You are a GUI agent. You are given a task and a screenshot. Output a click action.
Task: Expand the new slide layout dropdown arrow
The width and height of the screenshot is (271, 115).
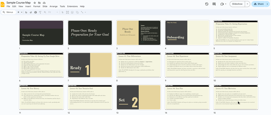click(x=22, y=12)
